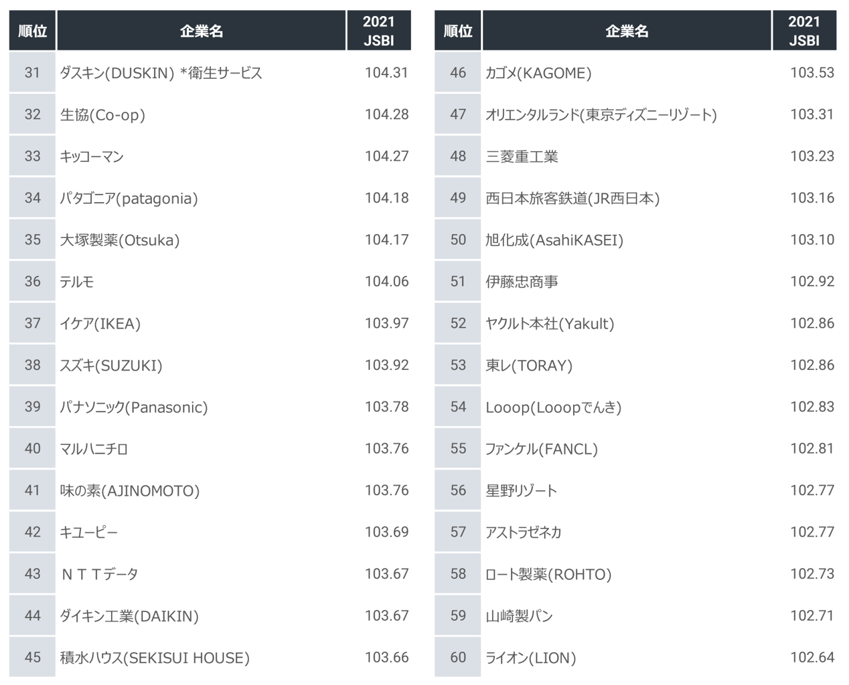The image size is (849, 685).
Task: Click the ライオン(LION) company name
Action: pyautogui.click(x=530, y=658)
